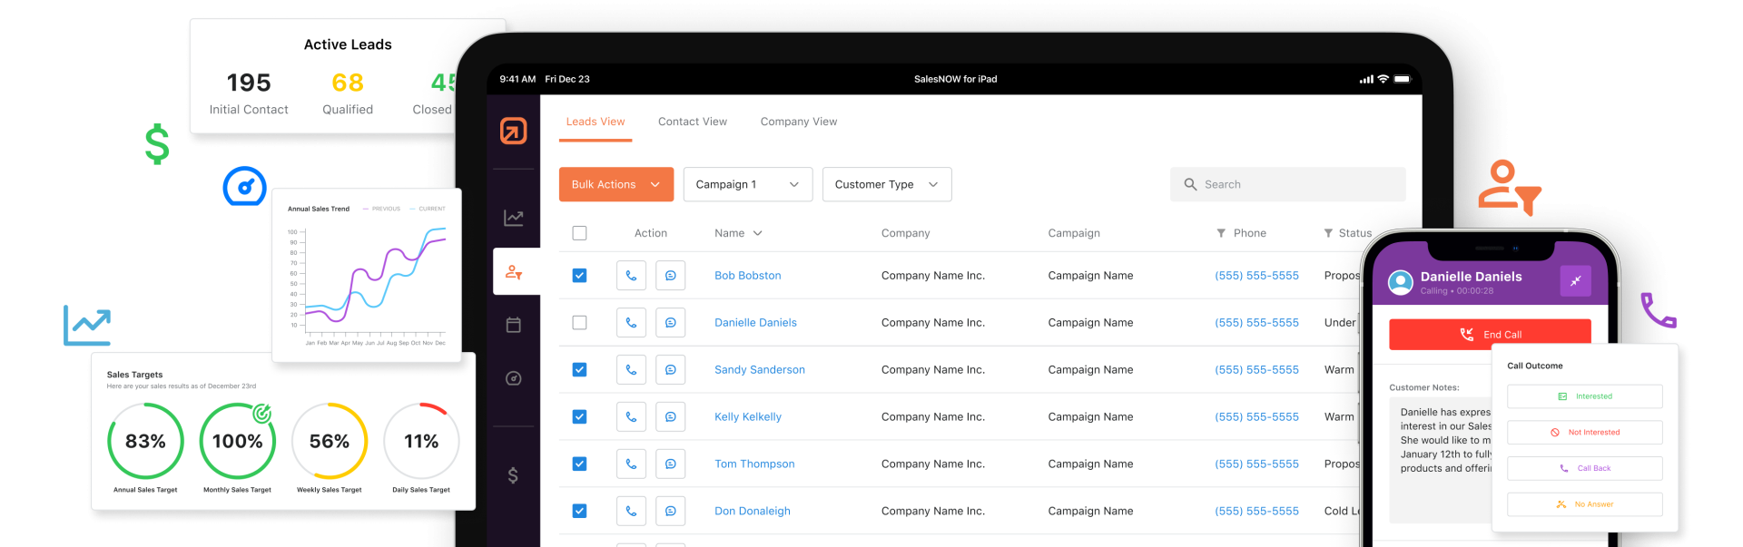
Task: Click Bob Bobston phone number link
Action: (1256, 275)
